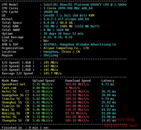Select the Uptime value text
Image resolution: width=141 pixels, height=130 pixels.
(x=63, y=34)
